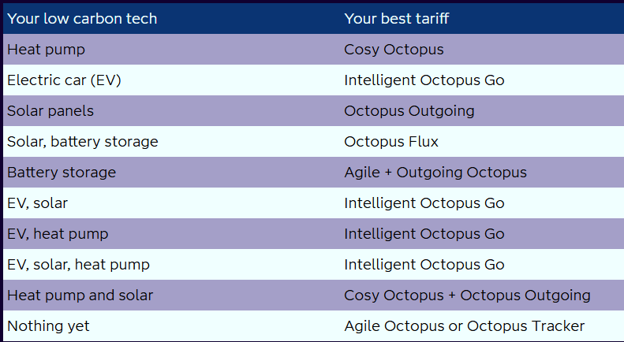This screenshot has width=624, height=342.
Task: Select the 'Solar panels' table cell
Action: point(50,111)
